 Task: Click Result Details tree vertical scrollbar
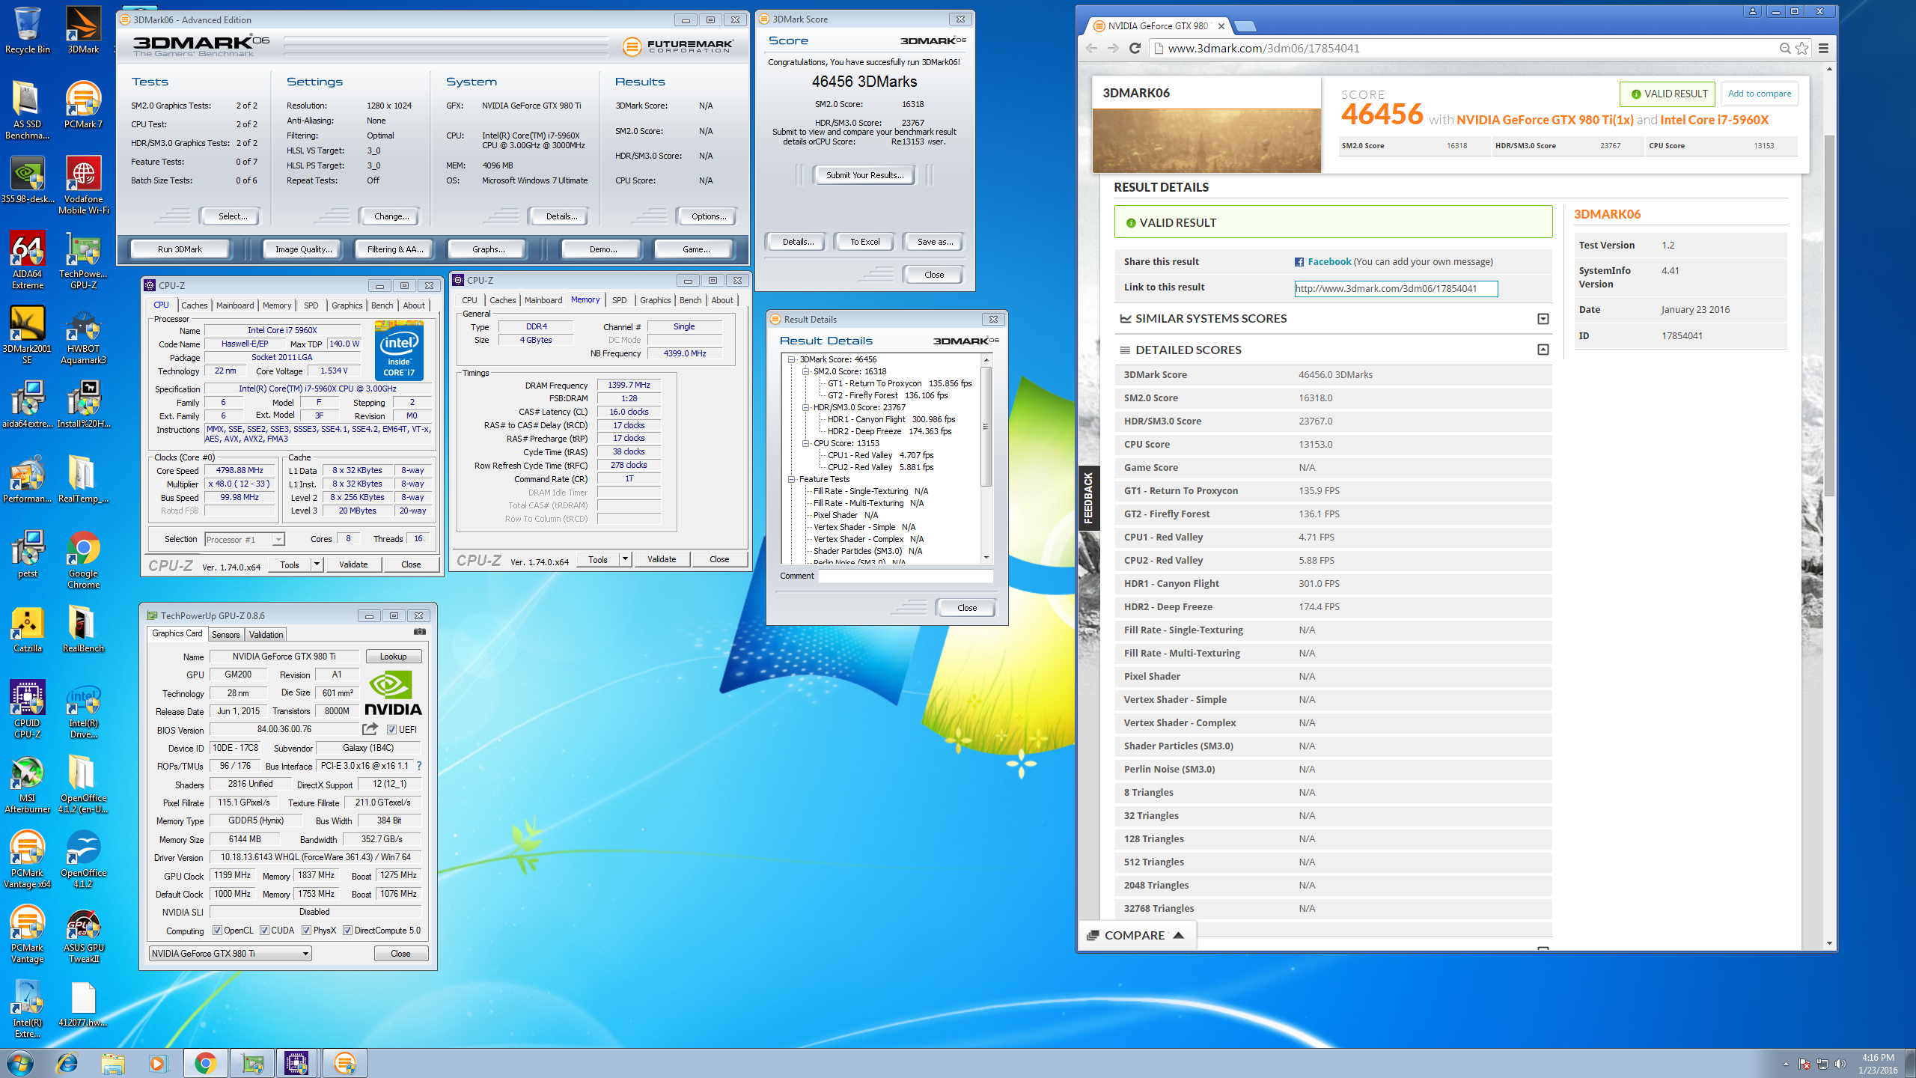pos(986,427)
